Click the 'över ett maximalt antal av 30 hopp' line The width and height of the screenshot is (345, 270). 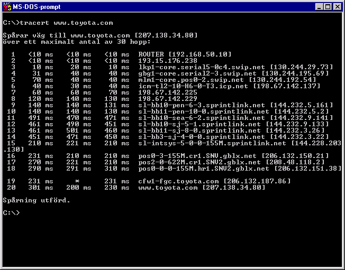(77, 42)
